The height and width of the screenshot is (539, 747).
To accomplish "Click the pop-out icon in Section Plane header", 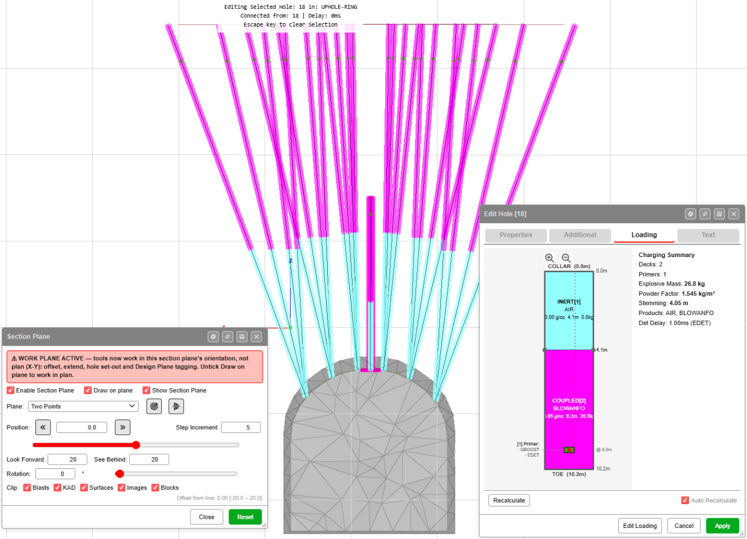I will coord(213,337).
